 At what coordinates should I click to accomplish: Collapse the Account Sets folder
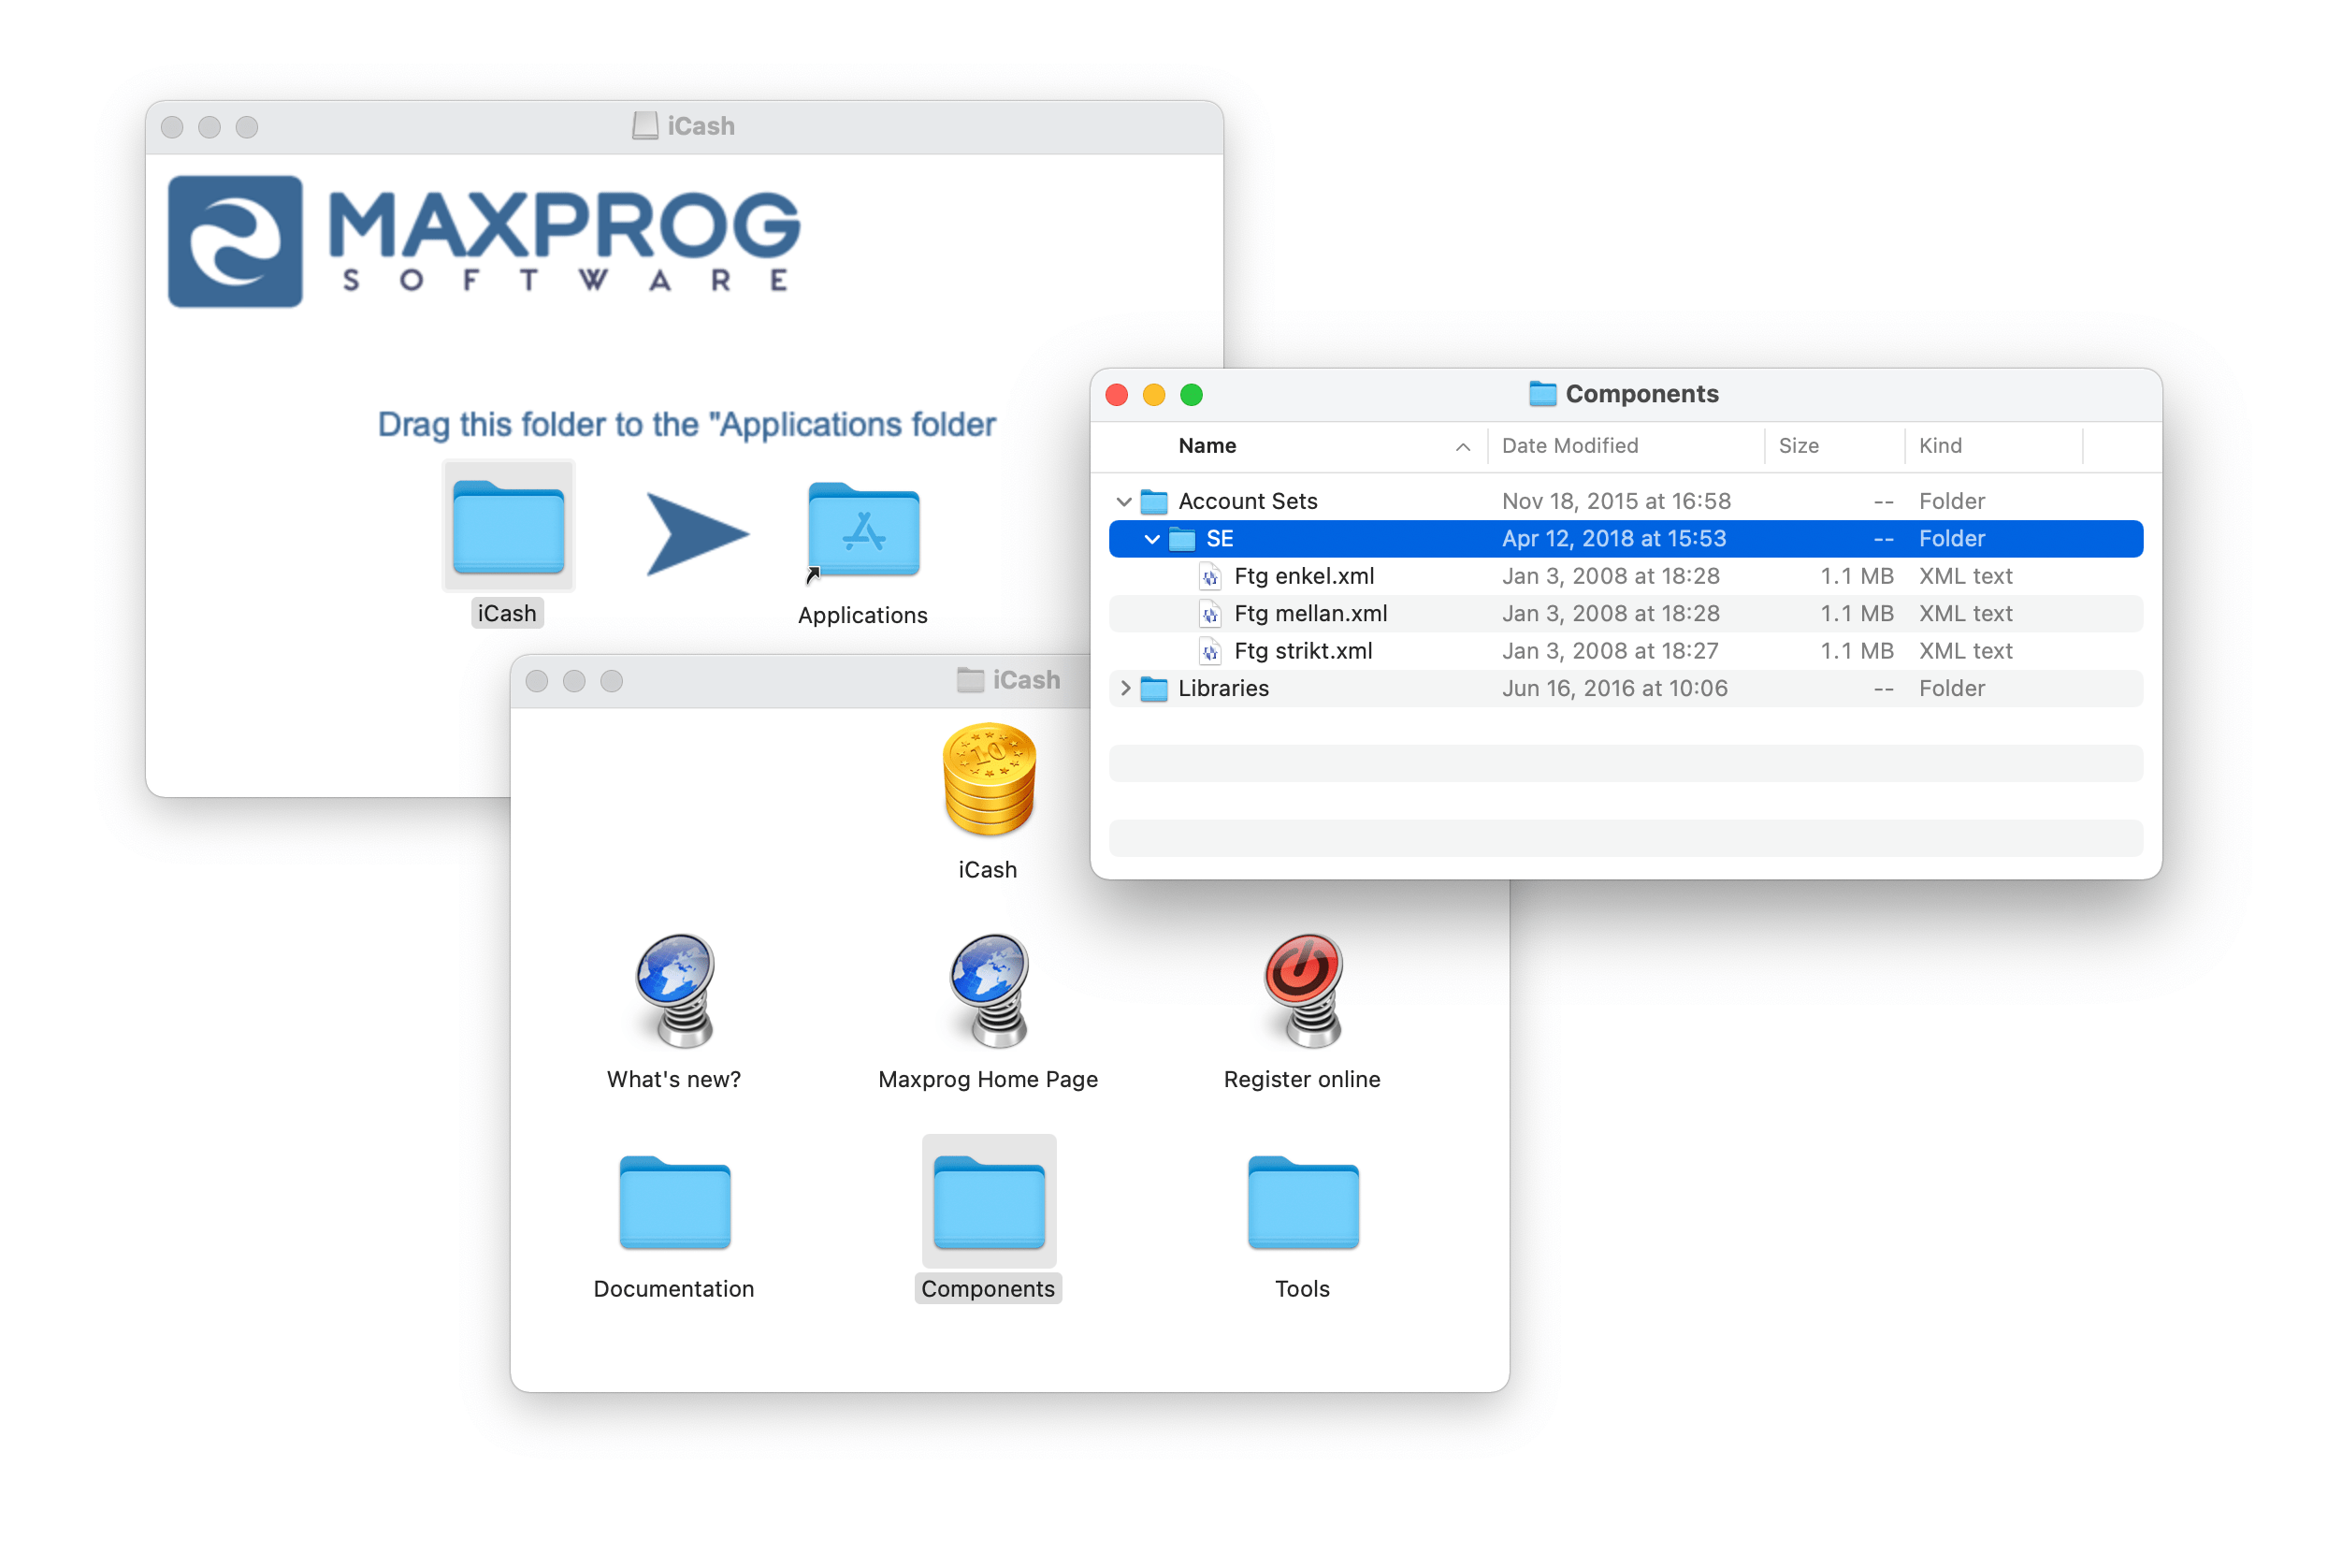[1123, 501]
